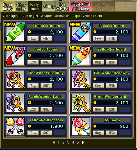Select the BlueSurfboard item icon

[x=81, y=32]
